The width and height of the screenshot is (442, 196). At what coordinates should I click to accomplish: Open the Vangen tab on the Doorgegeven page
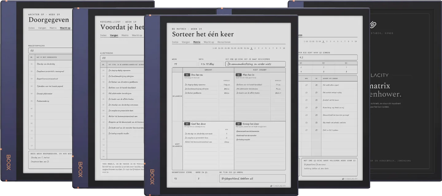pyautogui.click(x=42, y=28)
